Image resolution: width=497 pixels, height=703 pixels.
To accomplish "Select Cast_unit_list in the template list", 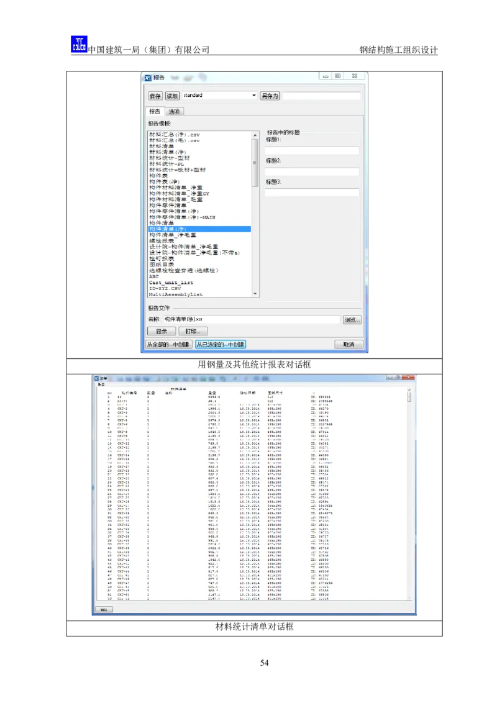I will coord(171,283).
